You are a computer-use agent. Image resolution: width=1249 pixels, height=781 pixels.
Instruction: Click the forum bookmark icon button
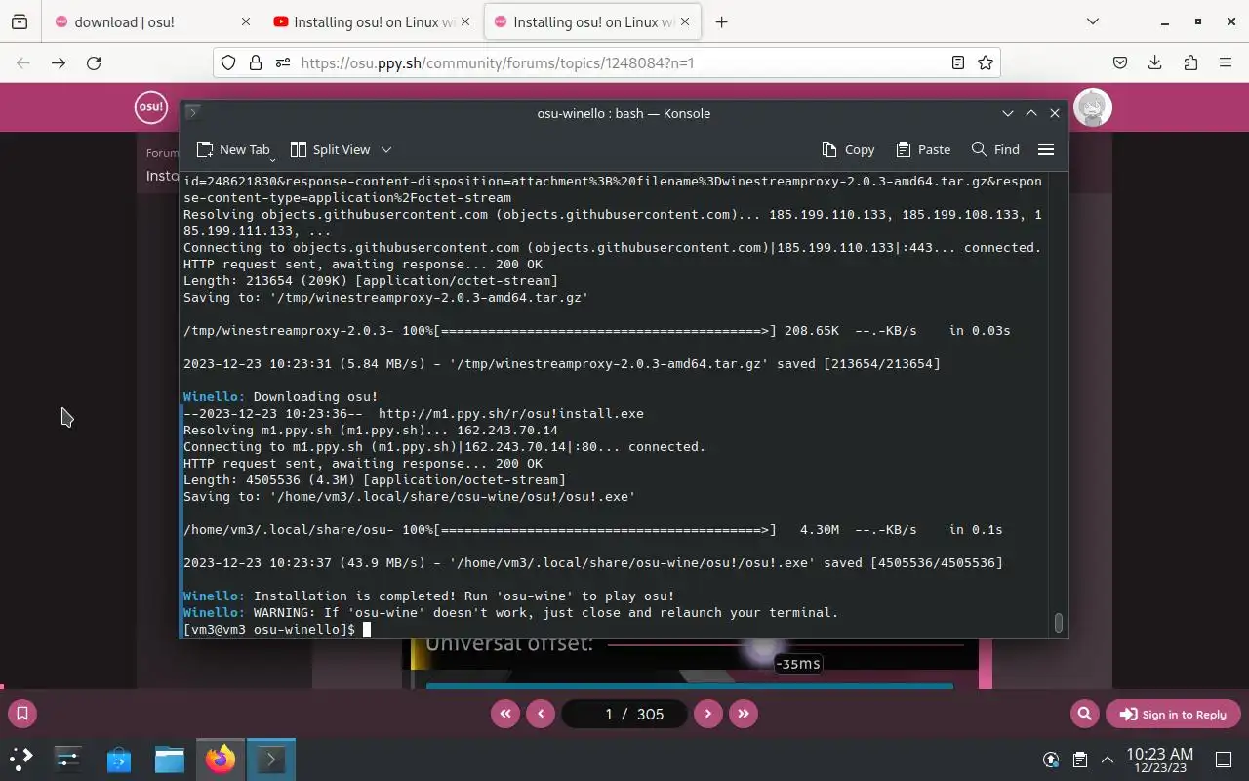pos(22,714)
